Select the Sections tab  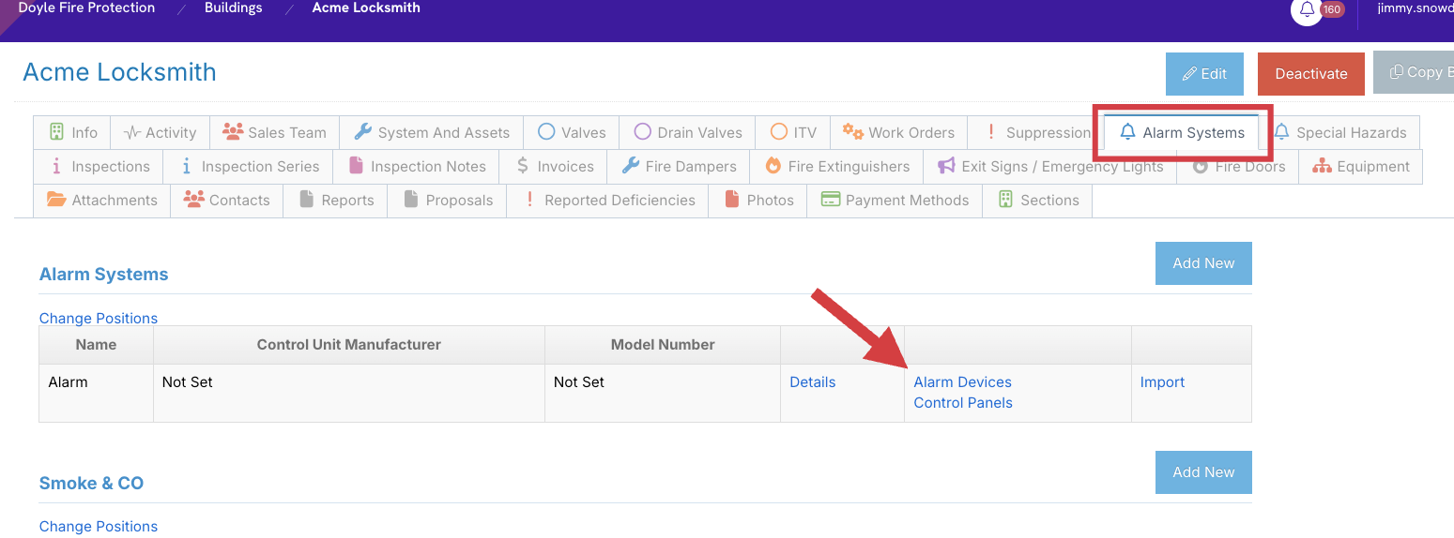1037,200
